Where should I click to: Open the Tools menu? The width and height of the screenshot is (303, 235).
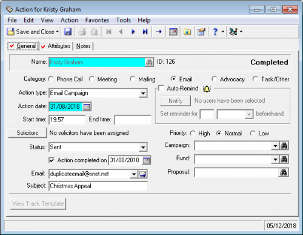coord(124,20)
